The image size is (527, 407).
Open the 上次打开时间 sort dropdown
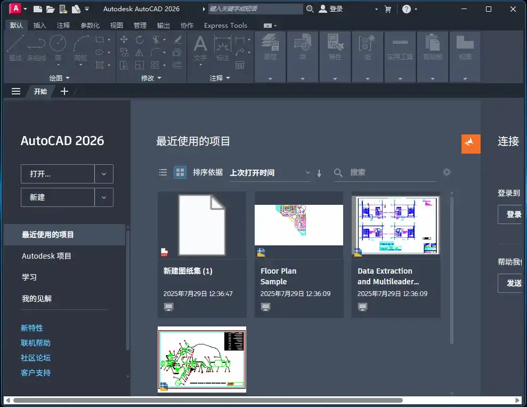[x=270, y=173]
